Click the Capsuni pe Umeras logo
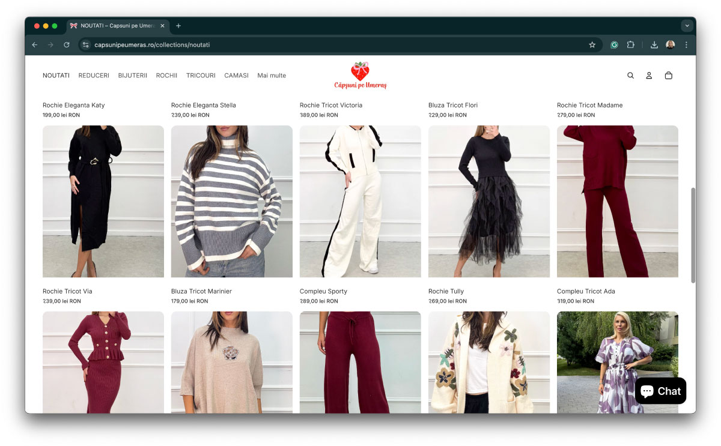The width and height of the screenshot is (721, 446). click(x=360, y=76)
